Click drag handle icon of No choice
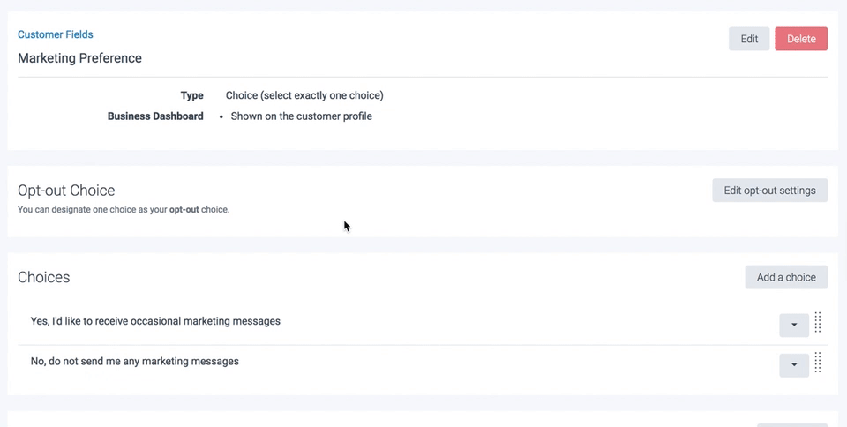 click(x=818, y=363)
